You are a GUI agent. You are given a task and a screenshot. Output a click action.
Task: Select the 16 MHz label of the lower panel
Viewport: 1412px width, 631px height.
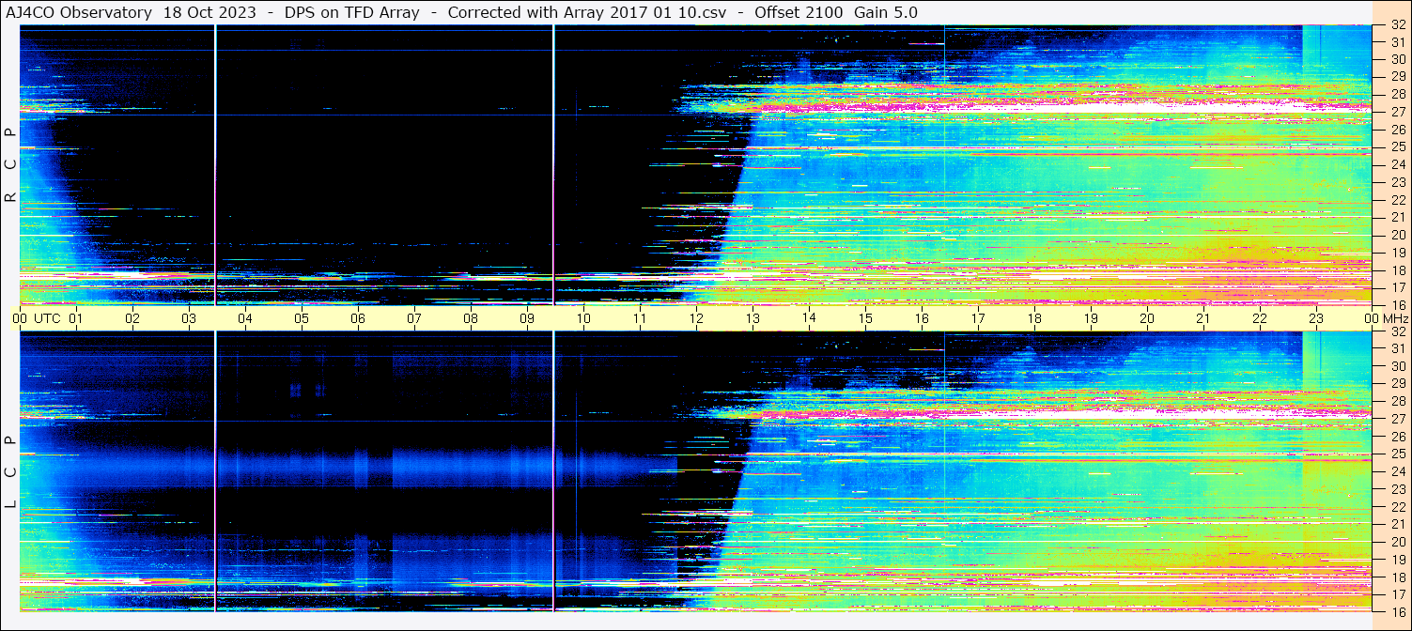point(1397,610)
